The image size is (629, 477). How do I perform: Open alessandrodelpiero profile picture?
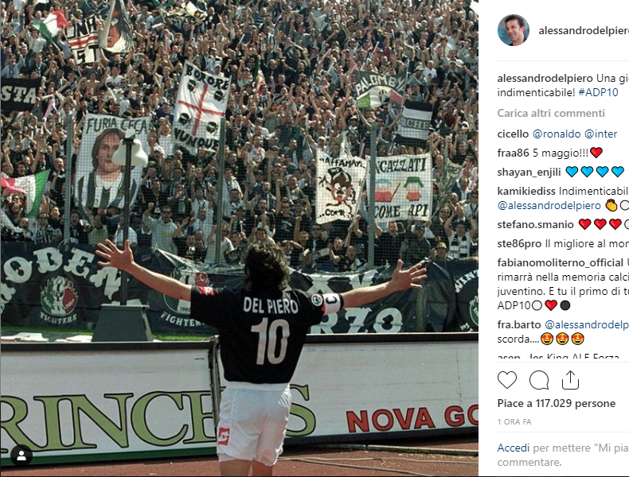point(514,30)
